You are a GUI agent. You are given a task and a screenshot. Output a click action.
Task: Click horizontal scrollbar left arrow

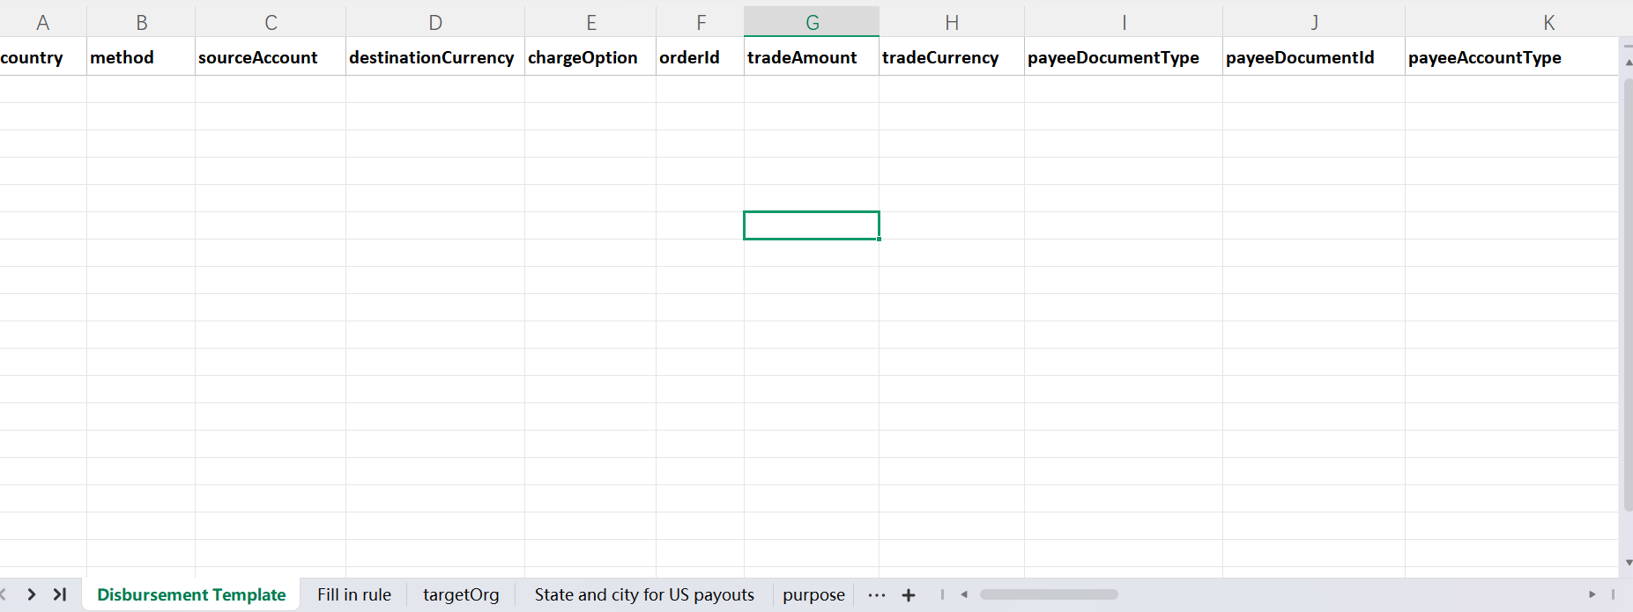click(x=964, y=594)
